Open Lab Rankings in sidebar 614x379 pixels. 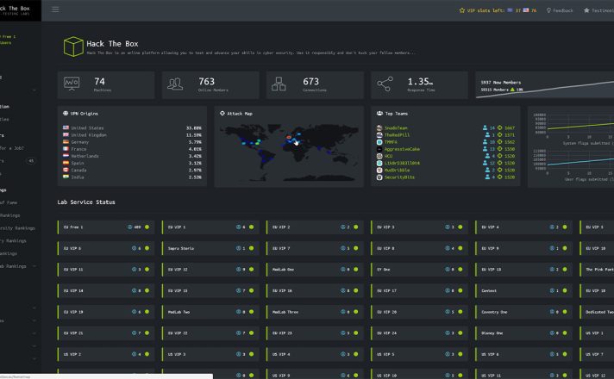click(x=13, y=266)
